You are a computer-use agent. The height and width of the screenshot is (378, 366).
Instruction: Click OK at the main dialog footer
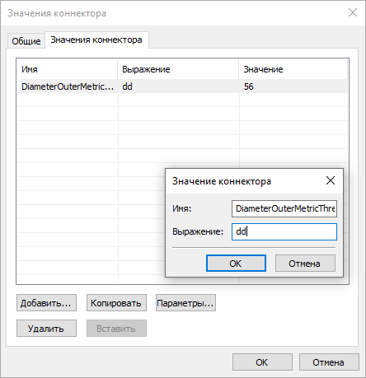[x=262, y=362]
